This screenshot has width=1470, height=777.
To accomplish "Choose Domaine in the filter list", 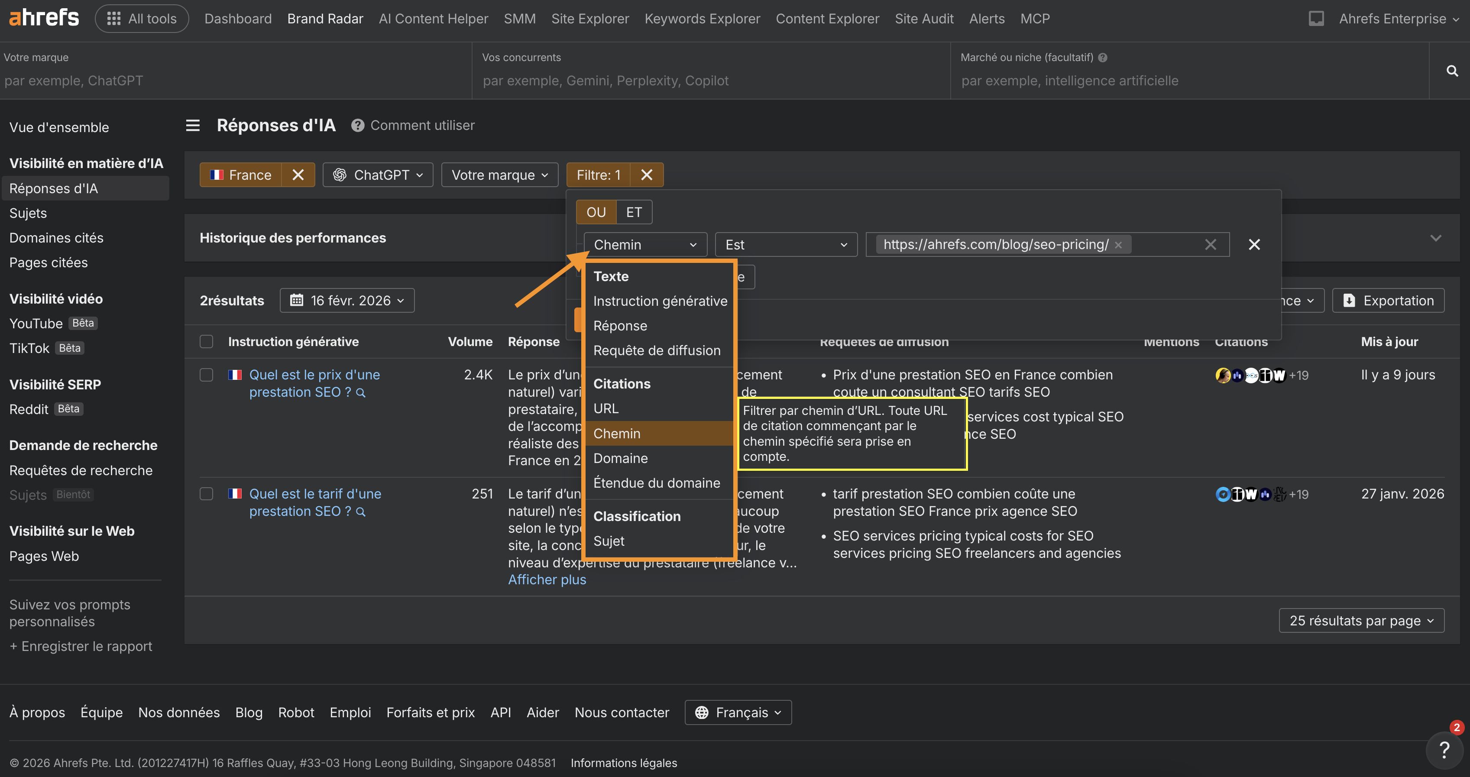I will [x=620, y=458].
